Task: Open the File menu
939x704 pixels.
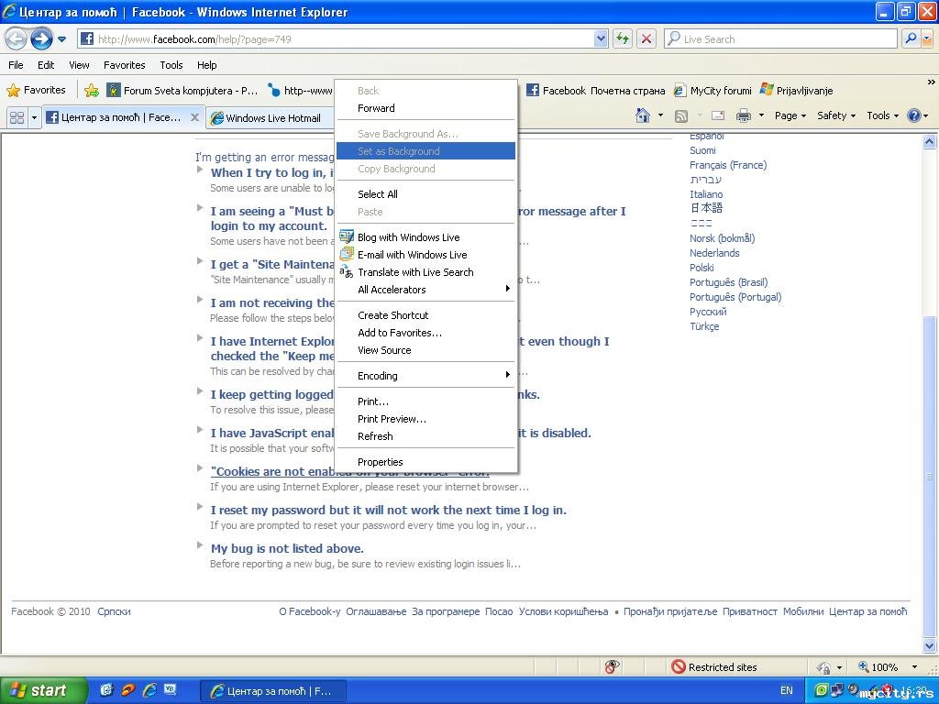Action: pos(17,65)
